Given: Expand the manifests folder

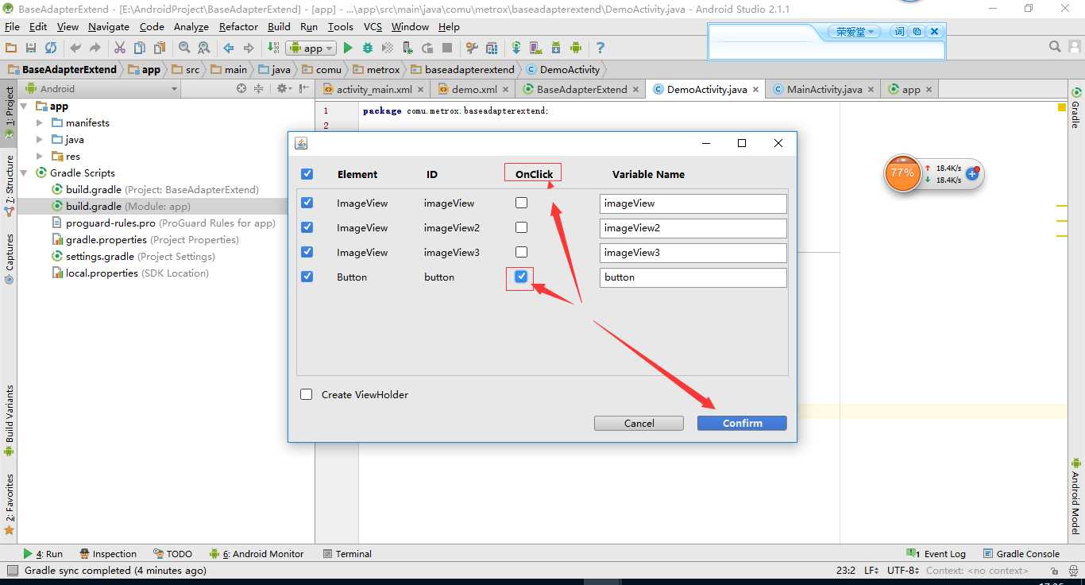Looking at the screenshot, I should (40, 122).
